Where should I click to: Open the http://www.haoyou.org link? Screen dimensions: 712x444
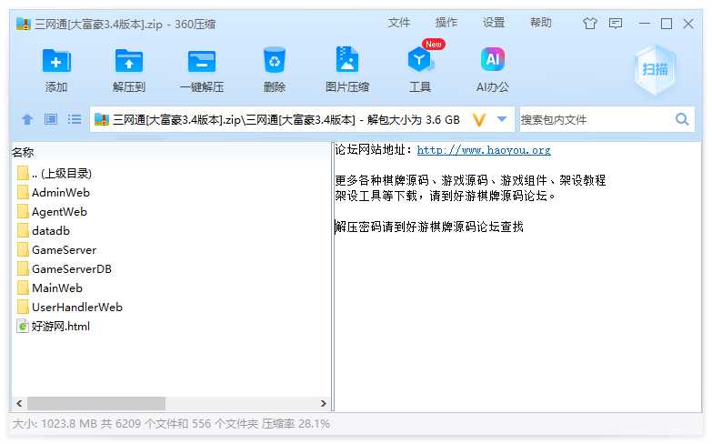click(x=484, y=150)
